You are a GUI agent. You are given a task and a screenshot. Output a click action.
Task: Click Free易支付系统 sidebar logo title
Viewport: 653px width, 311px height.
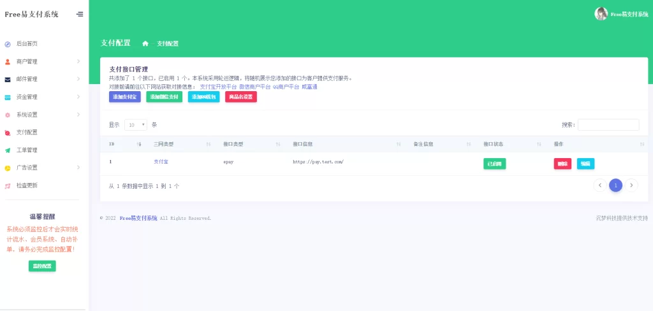(32, 14)
